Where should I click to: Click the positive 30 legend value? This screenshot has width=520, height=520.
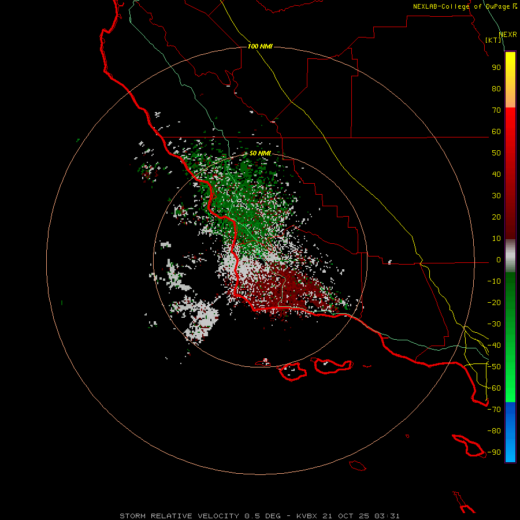pos(496,196)
